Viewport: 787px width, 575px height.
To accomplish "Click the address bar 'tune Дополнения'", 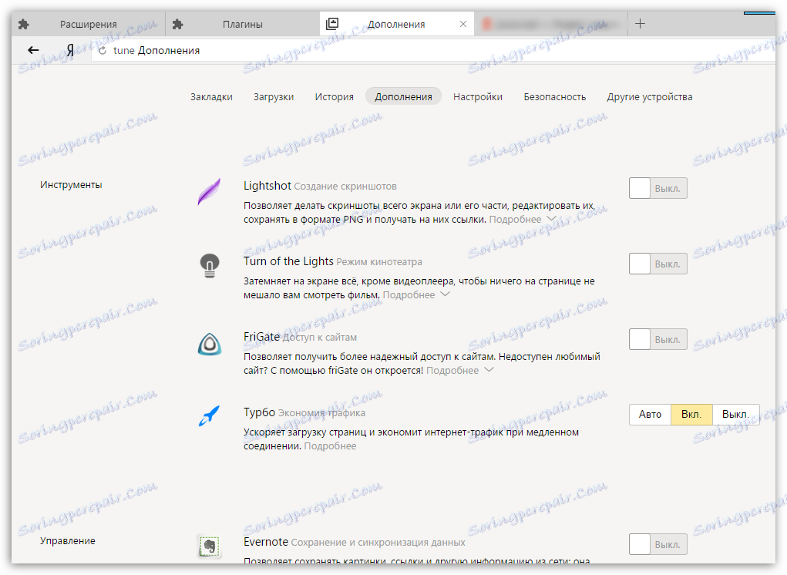I will coord(432,50).
